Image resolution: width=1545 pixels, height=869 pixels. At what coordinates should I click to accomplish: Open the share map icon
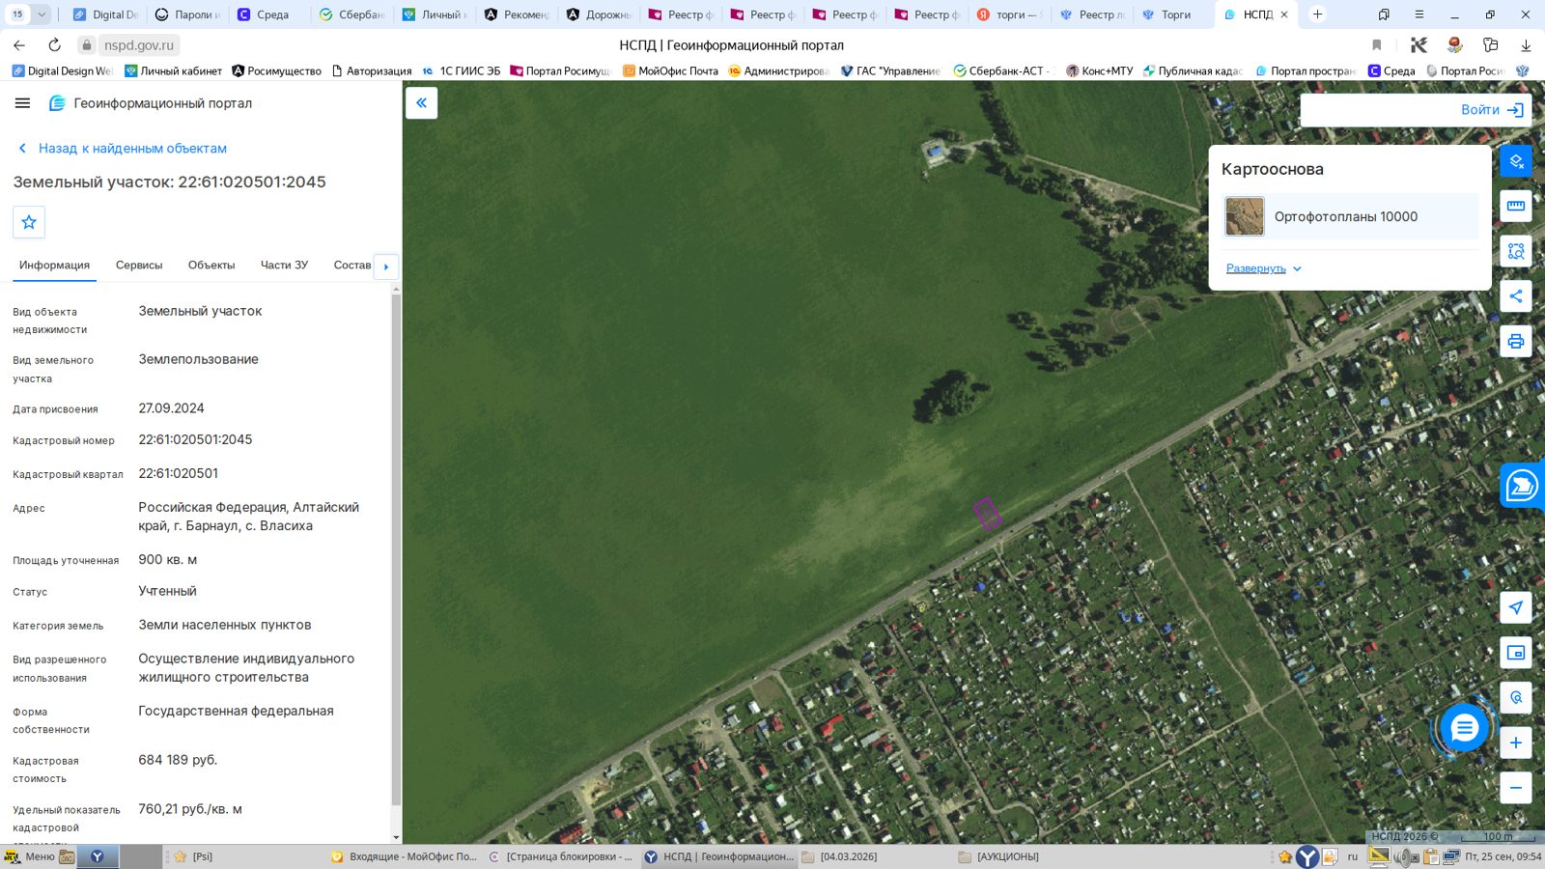pos(1516,296)
